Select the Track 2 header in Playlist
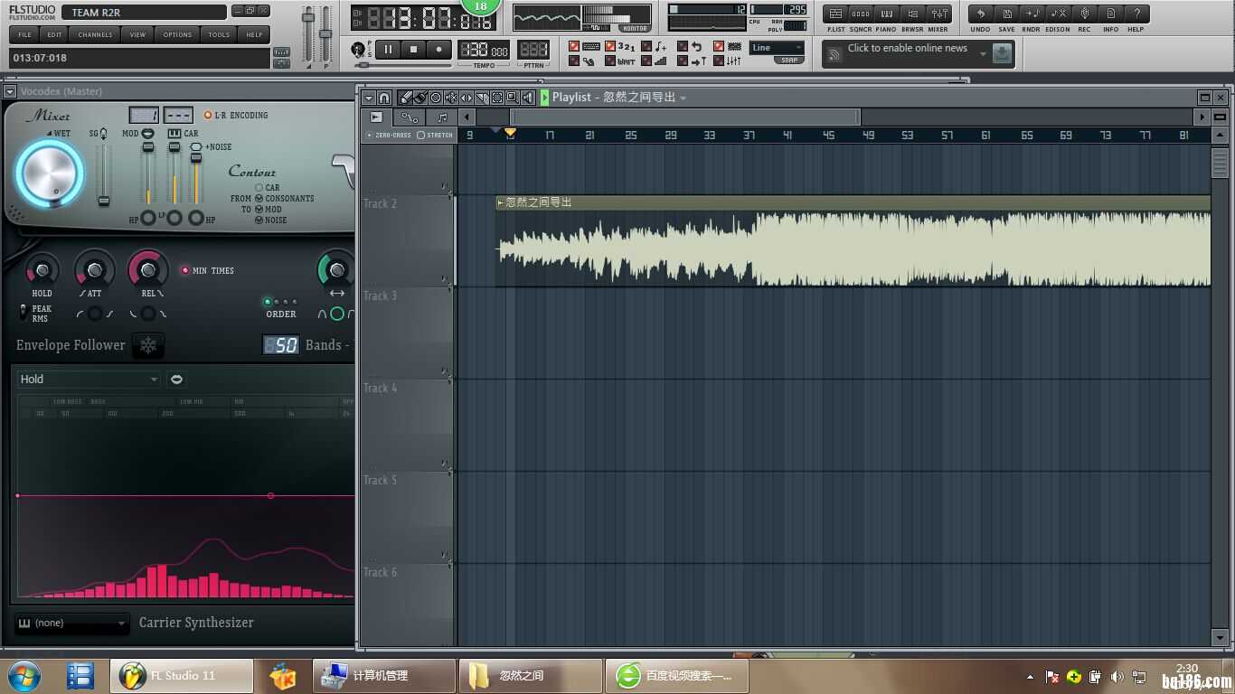The height and width of the screenshot is (694, 1235). 407,241
